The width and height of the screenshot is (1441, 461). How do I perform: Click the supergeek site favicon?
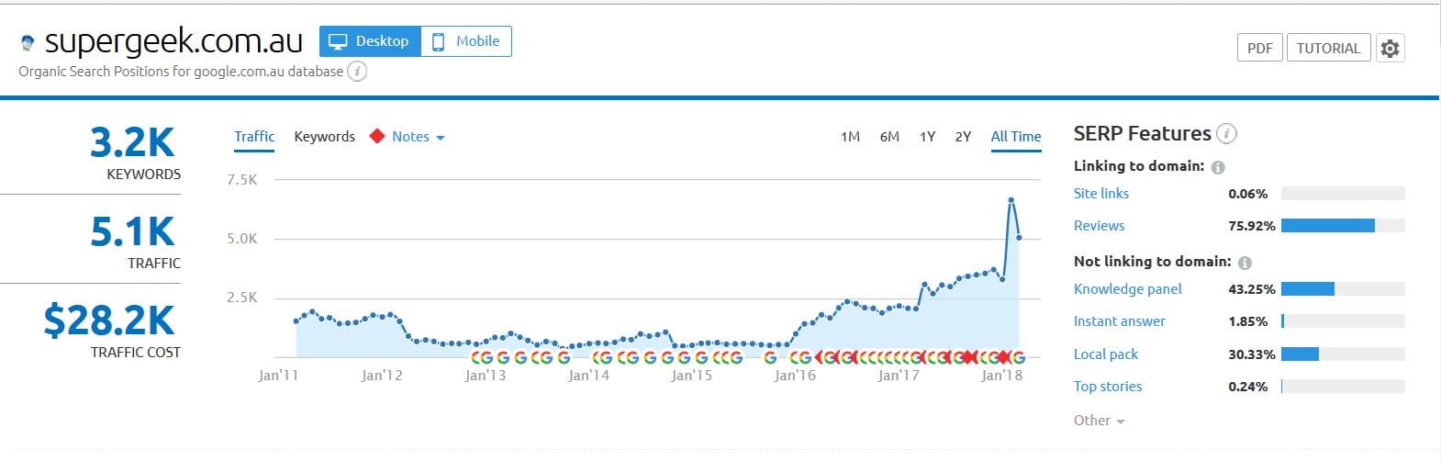[28, 43]
